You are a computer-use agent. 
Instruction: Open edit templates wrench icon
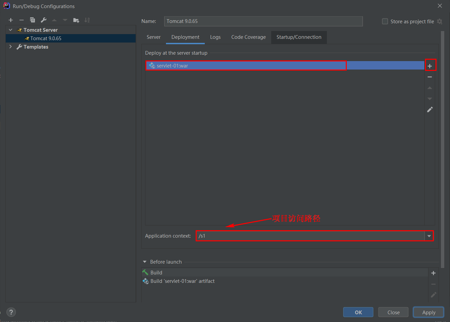pyautogui.click(x=44, y=20)
